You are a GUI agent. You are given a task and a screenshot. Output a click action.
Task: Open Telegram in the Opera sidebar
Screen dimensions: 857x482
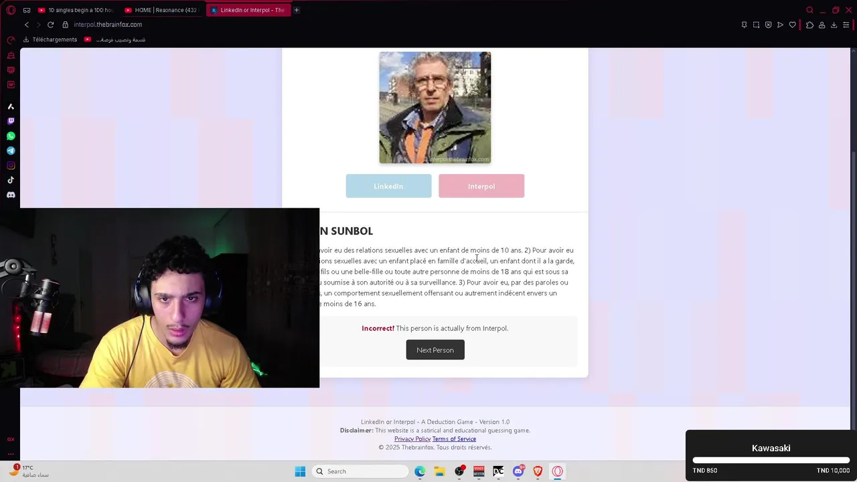(x=11, y=151)
